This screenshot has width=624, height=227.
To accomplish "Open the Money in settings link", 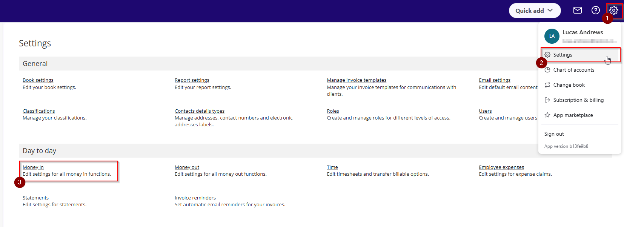I will [x=33, y=167].
